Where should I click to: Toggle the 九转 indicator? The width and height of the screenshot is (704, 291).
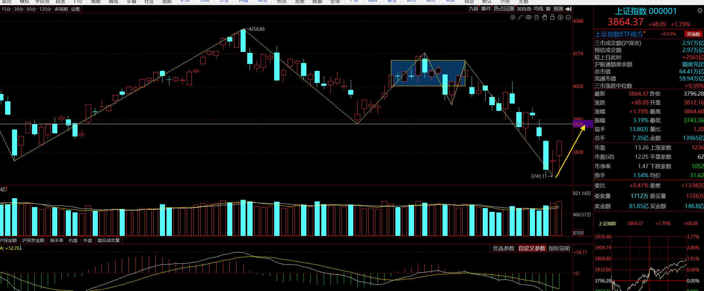pyautogui.click(x=474, y=9)
